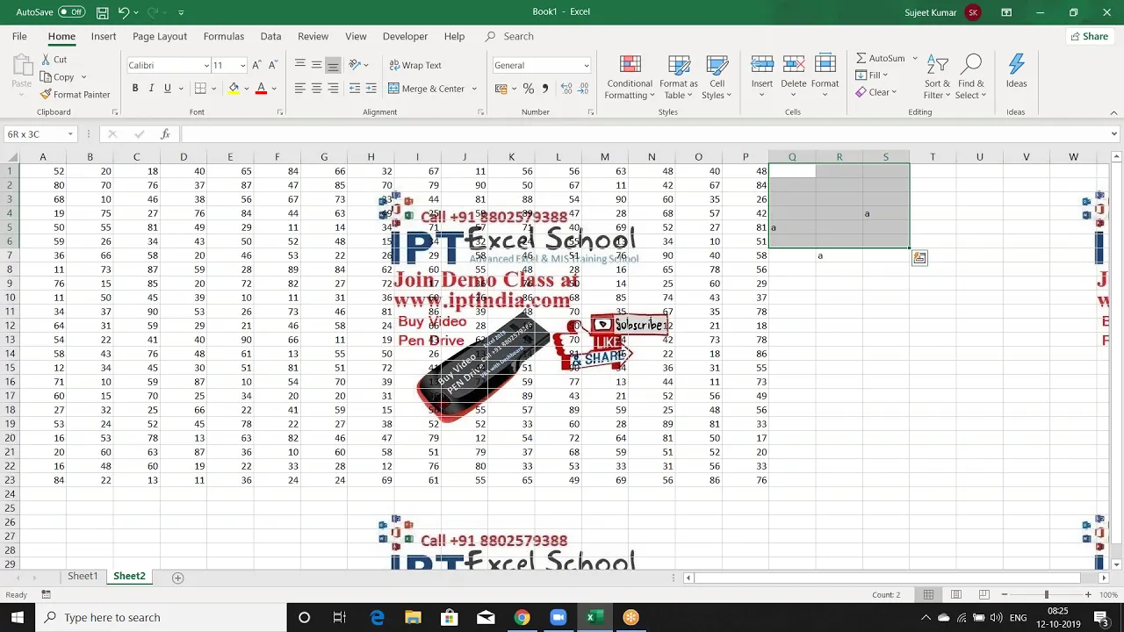Click the Copy command
Screen dimensions: 1124x632
58,77
